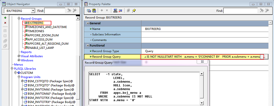The height and width of the screenshot is (106, 274).
Task: Select APPCORE_ALT_REGIONS_DUM record group
Action: click(48, 44)
